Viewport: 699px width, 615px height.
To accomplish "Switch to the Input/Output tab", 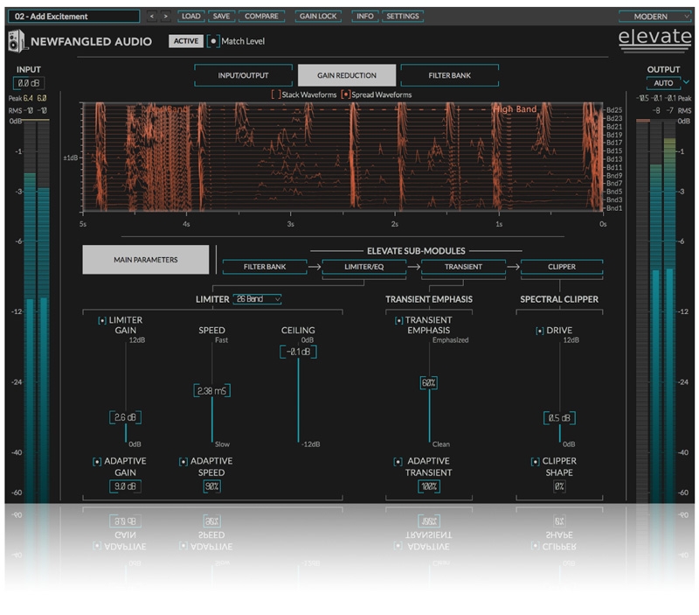I will (243, 75).
